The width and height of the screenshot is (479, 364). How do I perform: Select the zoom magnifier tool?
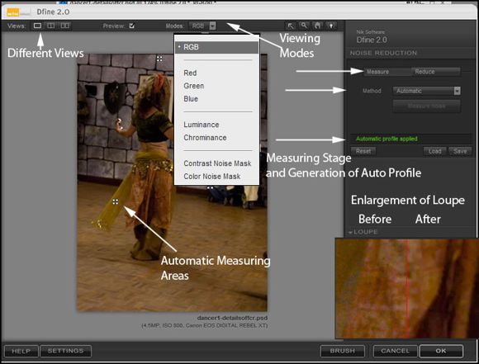[x=304, y=26]
